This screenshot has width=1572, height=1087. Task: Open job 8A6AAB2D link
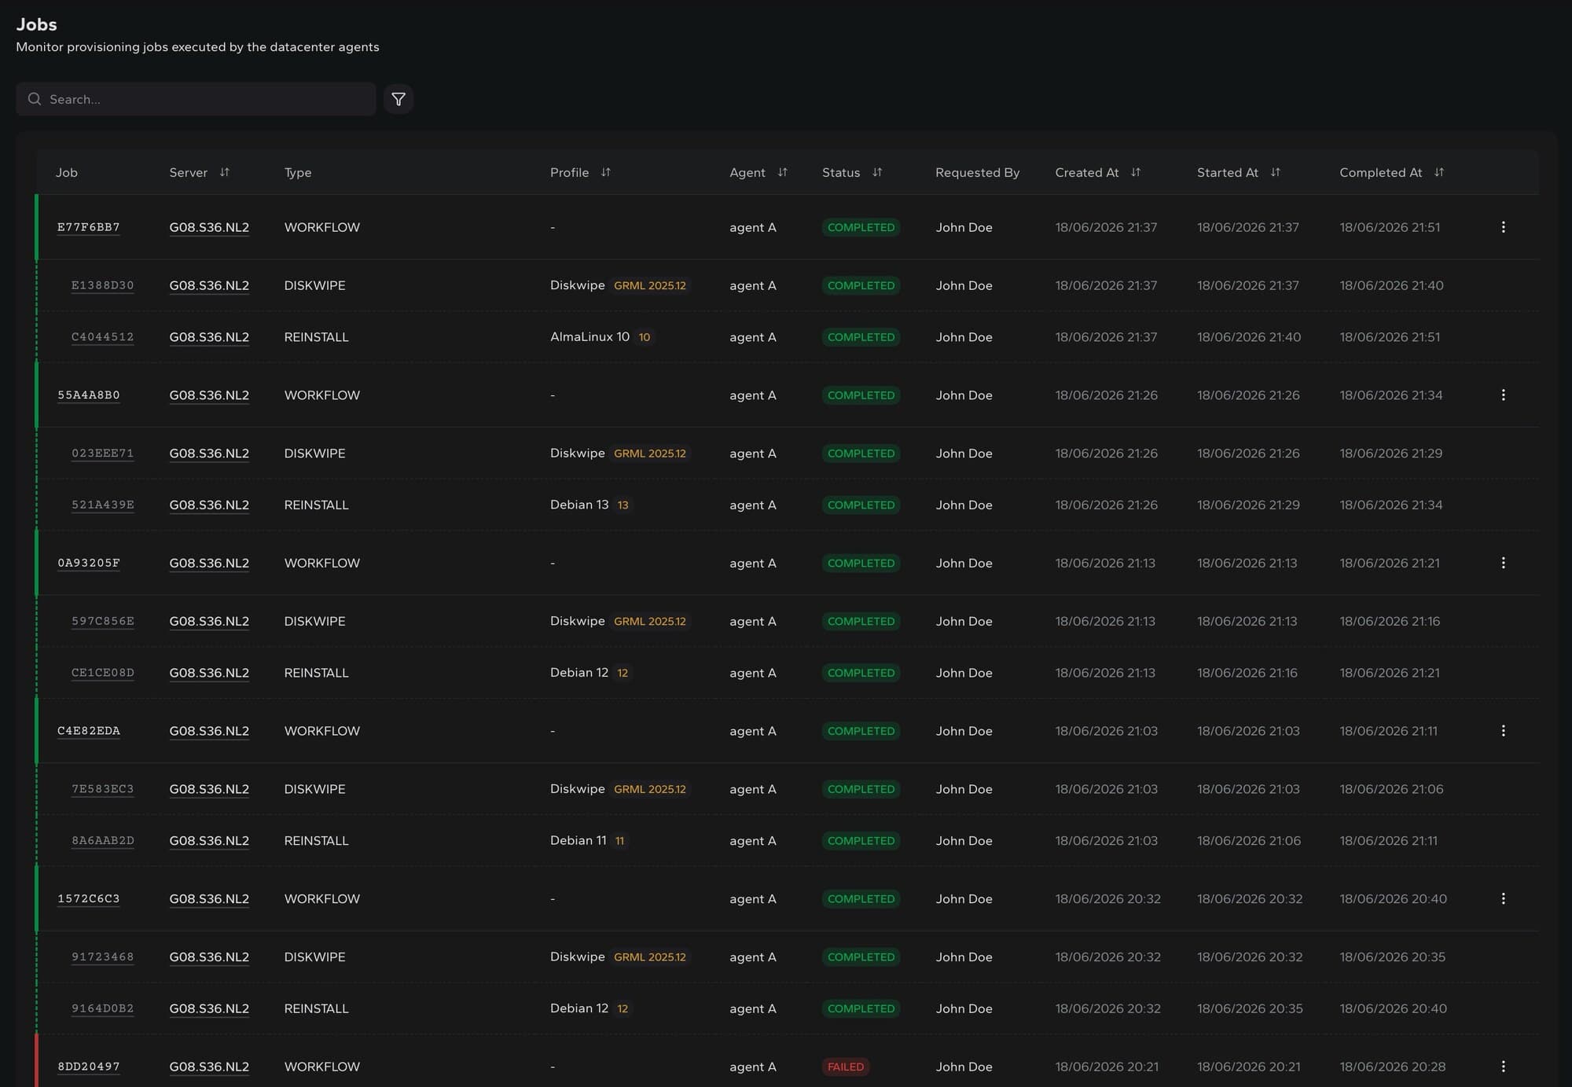pyautogui.click(x=103, y=840)
